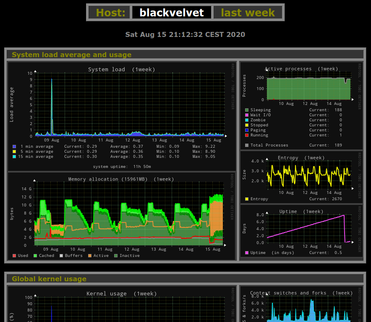Click the hostname 'blackvelvet'
371x322 pixels.
[x=172, y=13]
